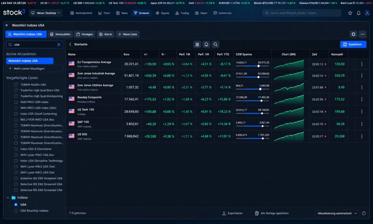The width and height of the screenshot is (373, 224).
Task: Open row menu for Dow Jones Industrial Average
Action: [x=362, y=76]
